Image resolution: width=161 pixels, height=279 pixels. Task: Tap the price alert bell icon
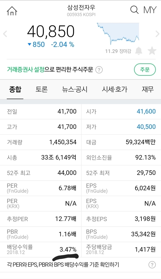point(139,51)
